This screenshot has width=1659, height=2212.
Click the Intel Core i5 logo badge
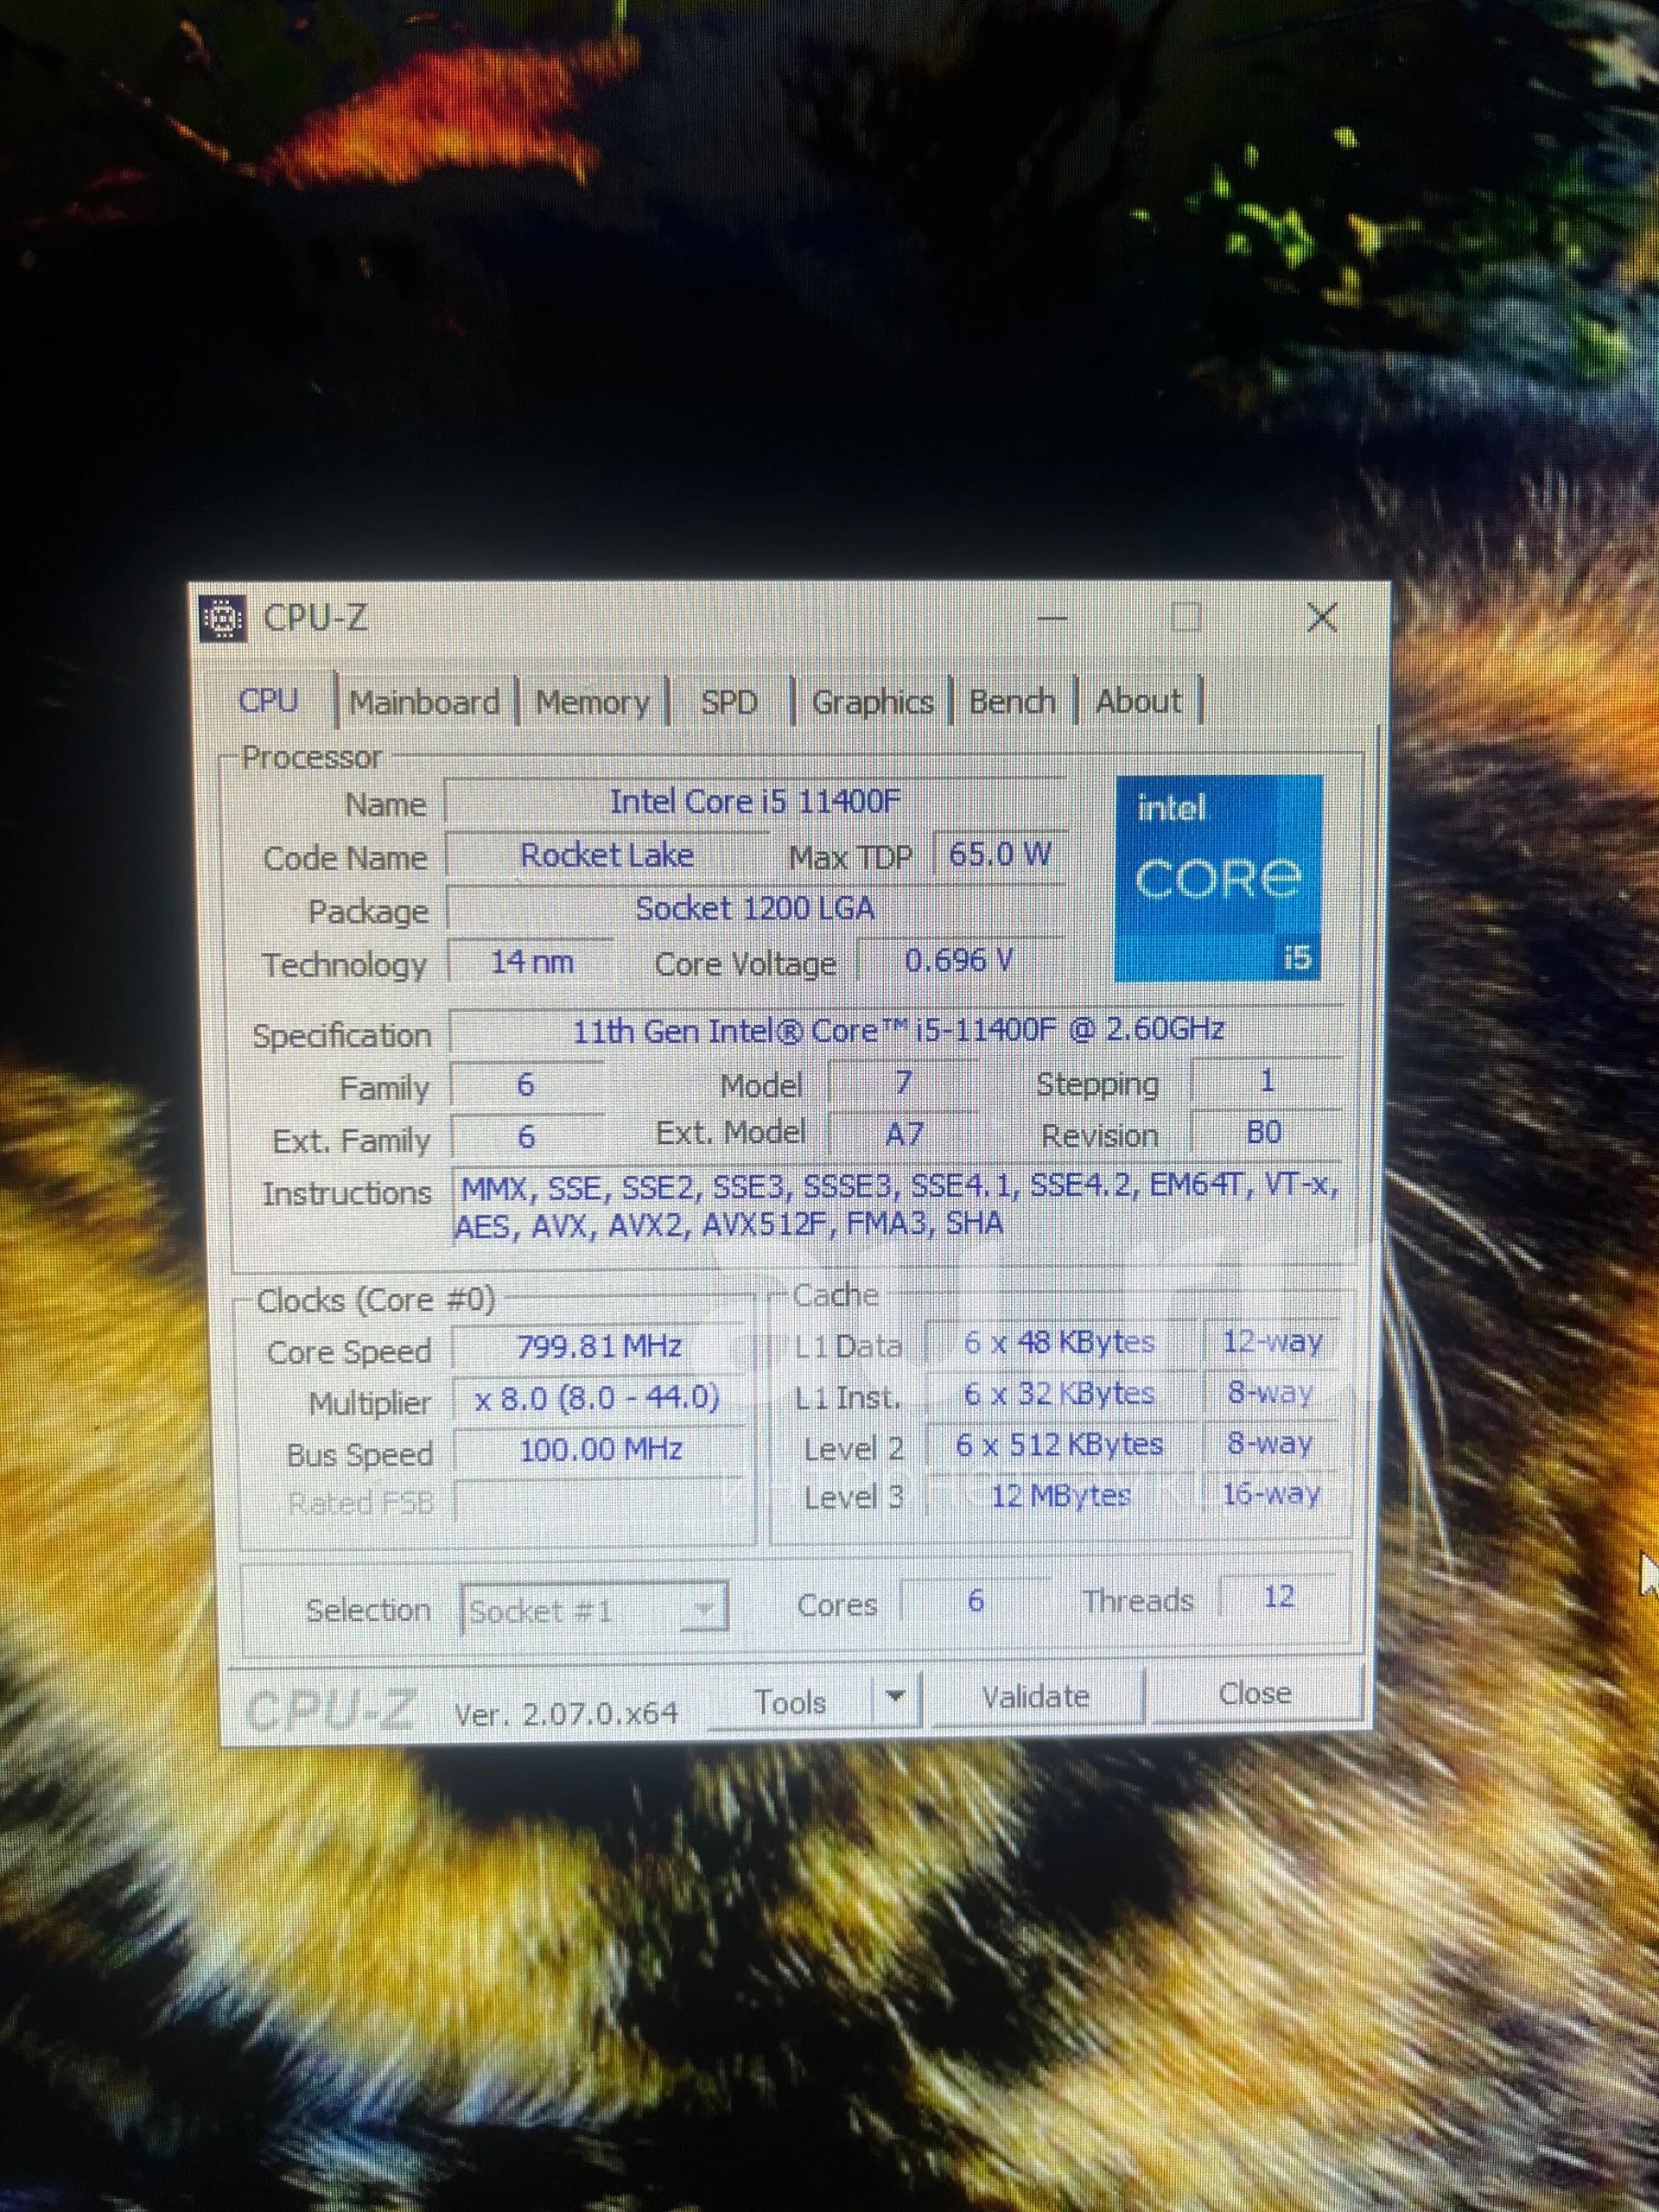click(x=1218, y=877)
